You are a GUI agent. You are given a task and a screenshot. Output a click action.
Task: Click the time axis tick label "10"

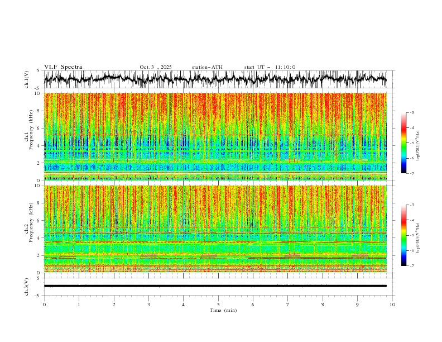pos(392,305)
